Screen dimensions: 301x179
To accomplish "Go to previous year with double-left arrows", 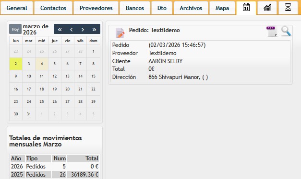I will point(60,29).
